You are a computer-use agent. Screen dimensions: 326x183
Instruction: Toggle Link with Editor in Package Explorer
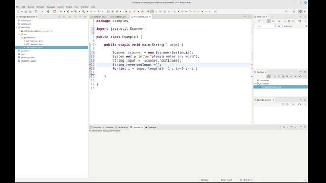click(x=64, y=17)
